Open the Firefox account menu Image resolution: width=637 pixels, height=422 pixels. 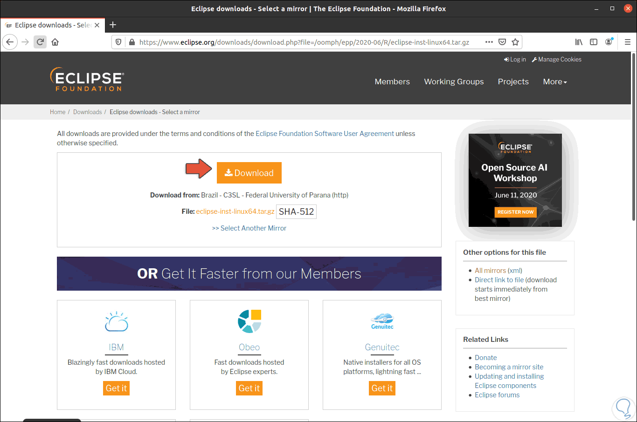(609, 42)
